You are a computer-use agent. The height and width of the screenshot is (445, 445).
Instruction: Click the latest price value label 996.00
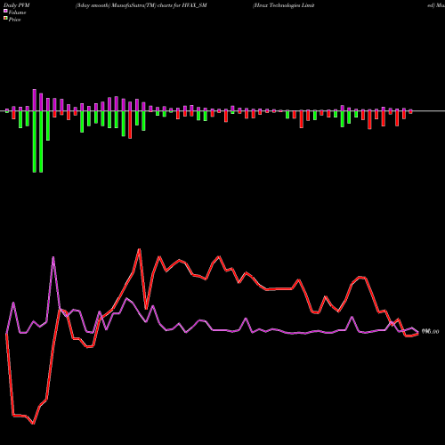pyautogui.click(x=430, y=332)
